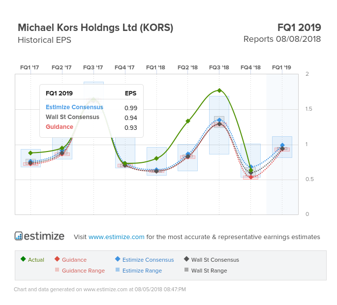This screenshot has height=305, width=337.
Task: Toggle Estimize Consensus legend blue diamond
Action: click(118, 259)
